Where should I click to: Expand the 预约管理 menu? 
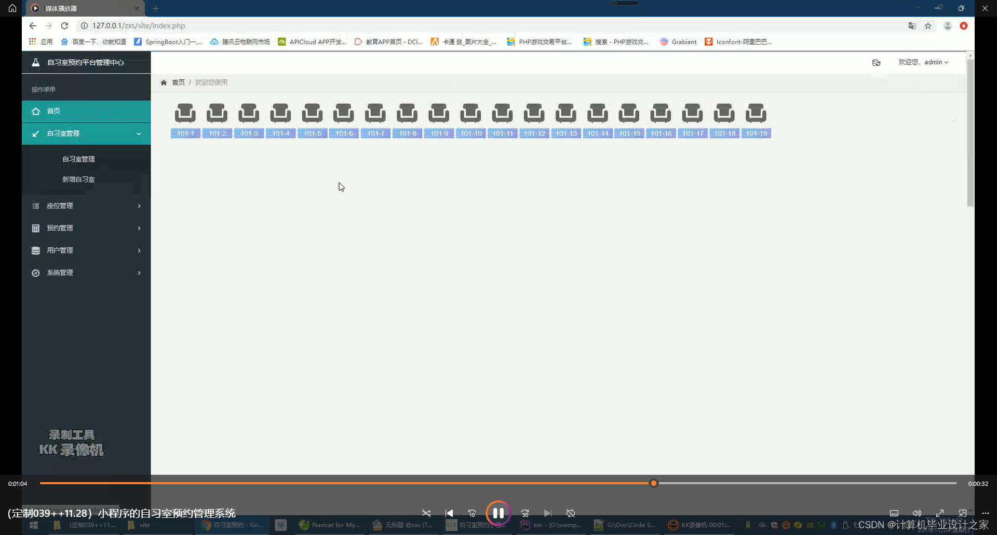pyautogui.click(x=86, y=228)
